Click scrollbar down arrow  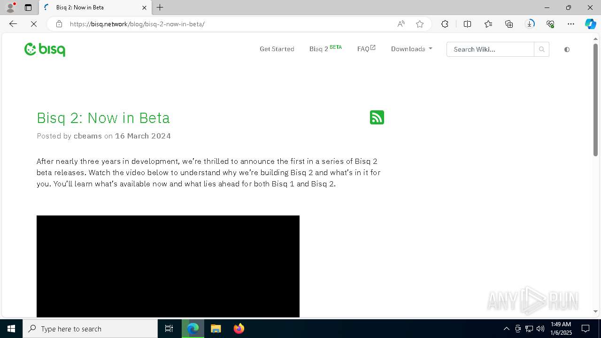point(595,311)
